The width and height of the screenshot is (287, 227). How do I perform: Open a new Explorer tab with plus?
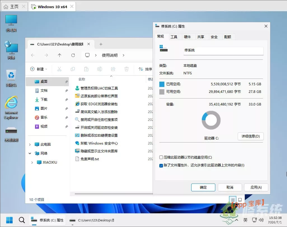(x=101, y=44)
